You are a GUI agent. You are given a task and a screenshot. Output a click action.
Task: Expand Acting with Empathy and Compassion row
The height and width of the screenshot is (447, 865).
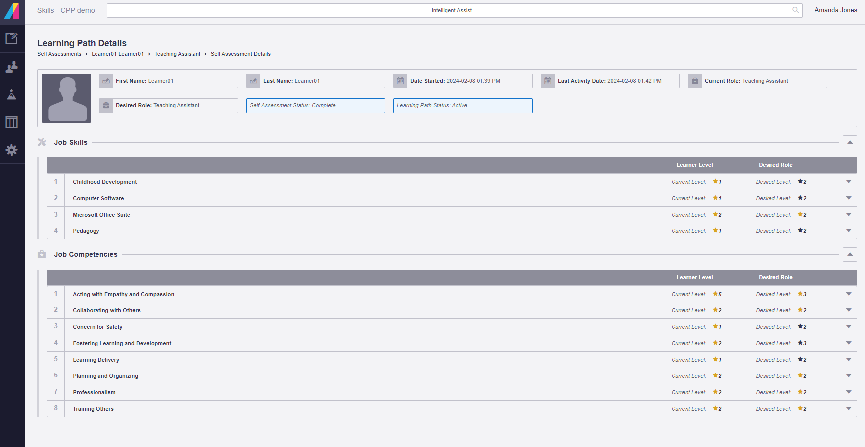coord(849,294)
